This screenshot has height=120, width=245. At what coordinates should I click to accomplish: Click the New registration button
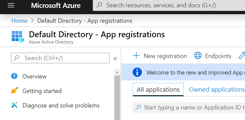coord(160,56)
